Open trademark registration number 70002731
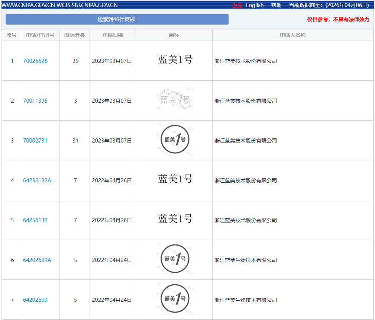Screen dimensions: 375x320 [35, 140]
